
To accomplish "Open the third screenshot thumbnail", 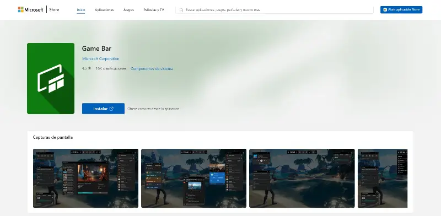I will pos(302,178).
